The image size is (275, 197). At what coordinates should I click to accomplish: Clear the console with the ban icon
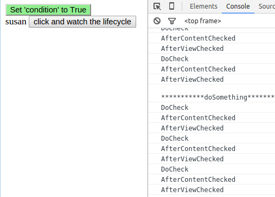pyautogui.click(x=157, y=21)
